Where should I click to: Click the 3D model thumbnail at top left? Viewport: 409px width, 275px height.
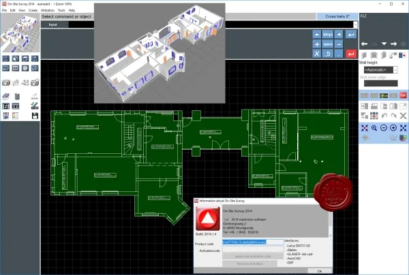tap(20, 33)
